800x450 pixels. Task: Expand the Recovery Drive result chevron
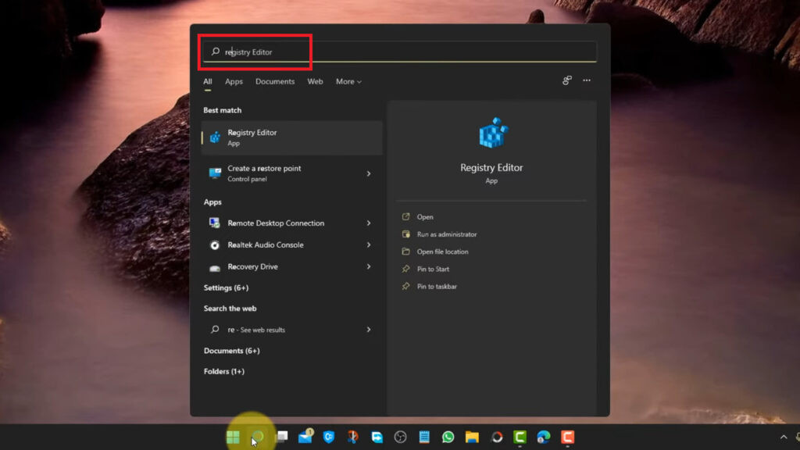[368, 266]
